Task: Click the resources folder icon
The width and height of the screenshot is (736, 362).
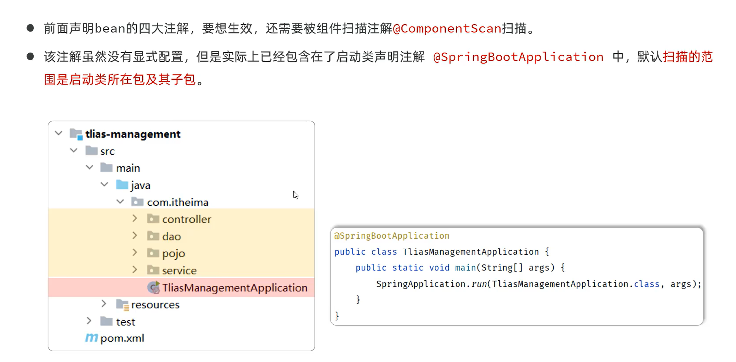Action: tap(122, 304)
